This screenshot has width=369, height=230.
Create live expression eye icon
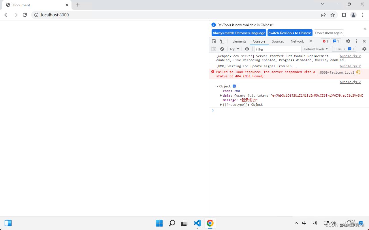pyautogui.click(x=247, y=49)
